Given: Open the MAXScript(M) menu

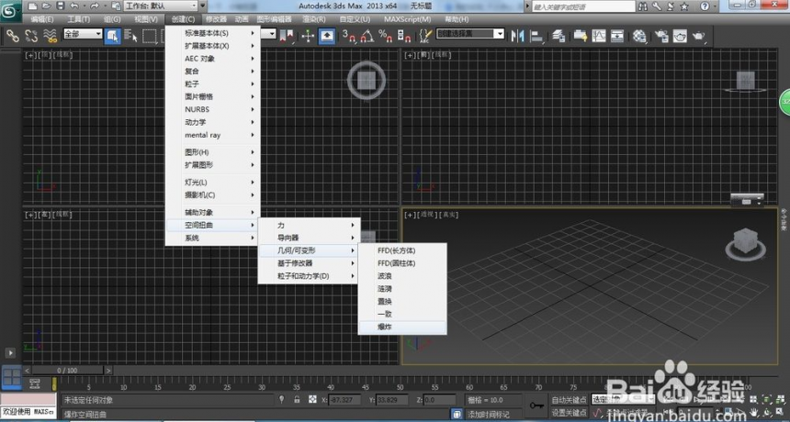Looking at the screenshot, I should pos(408,19).
